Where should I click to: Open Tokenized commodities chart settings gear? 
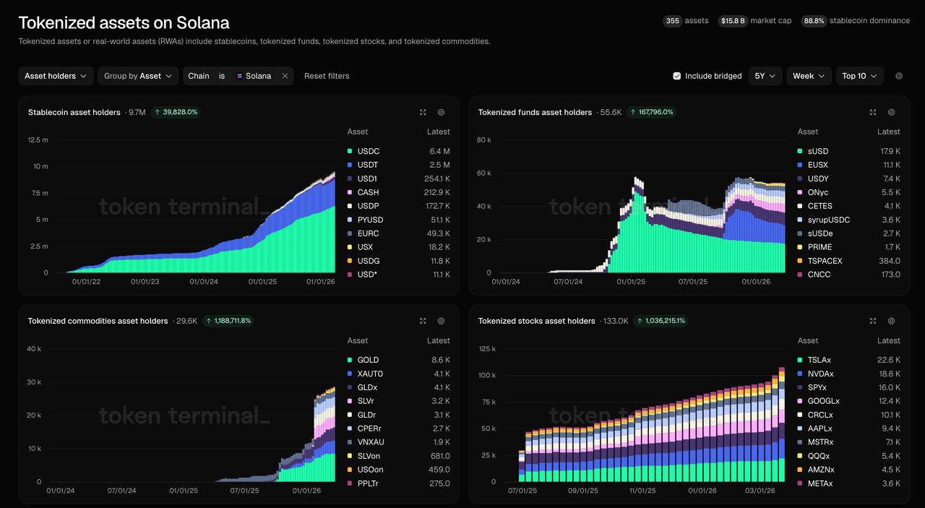pos(441,321)
